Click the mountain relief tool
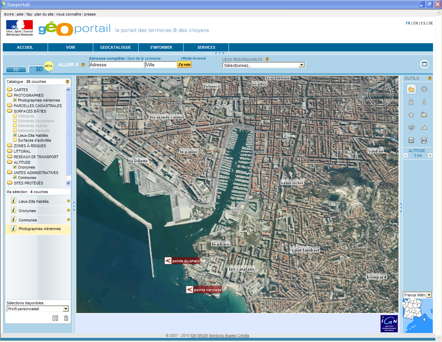Image resolution: width=442 pixels, height=342 pixels. click(x=424, y=127)
